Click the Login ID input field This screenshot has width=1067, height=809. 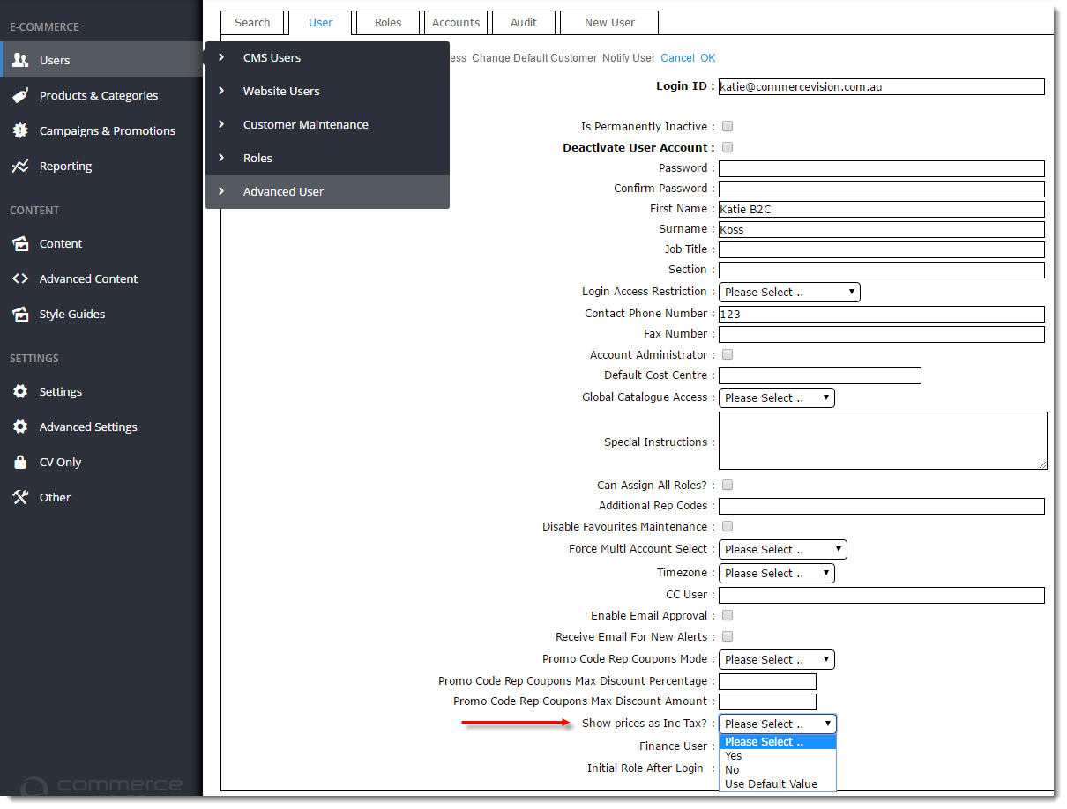pos(882,86)
